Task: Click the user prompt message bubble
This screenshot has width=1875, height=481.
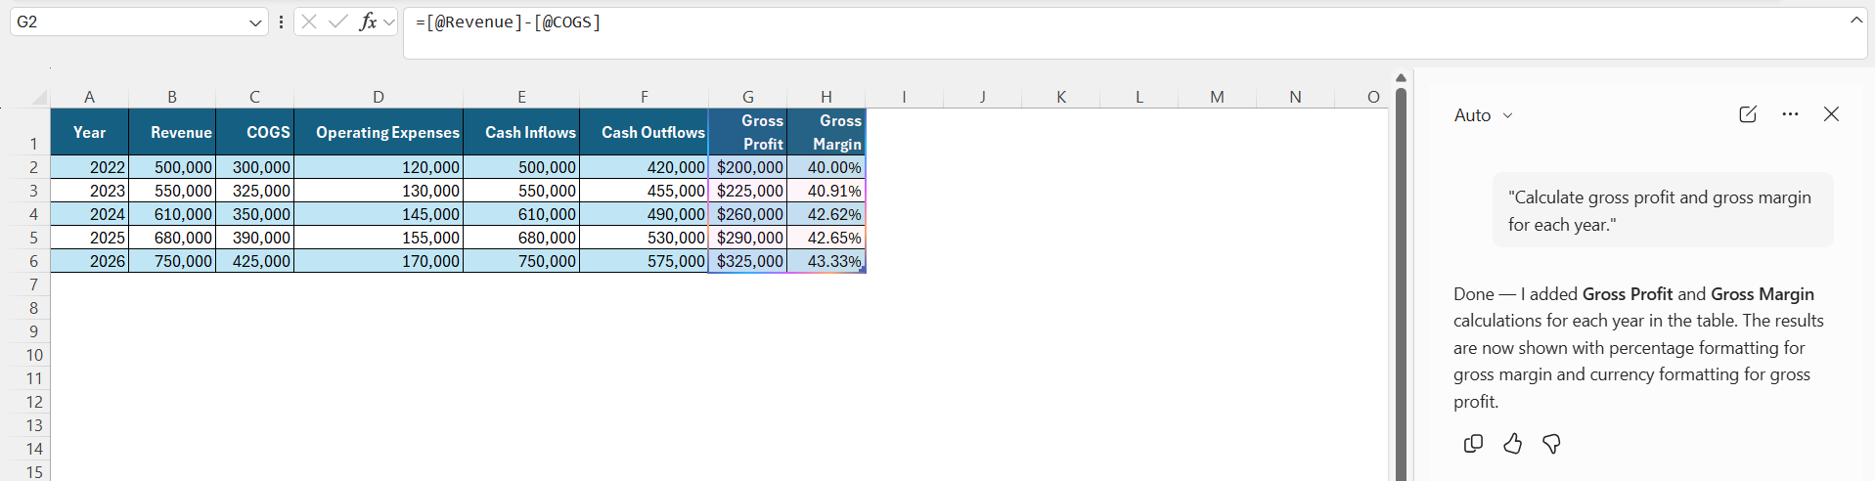Action: [1663, 210]
